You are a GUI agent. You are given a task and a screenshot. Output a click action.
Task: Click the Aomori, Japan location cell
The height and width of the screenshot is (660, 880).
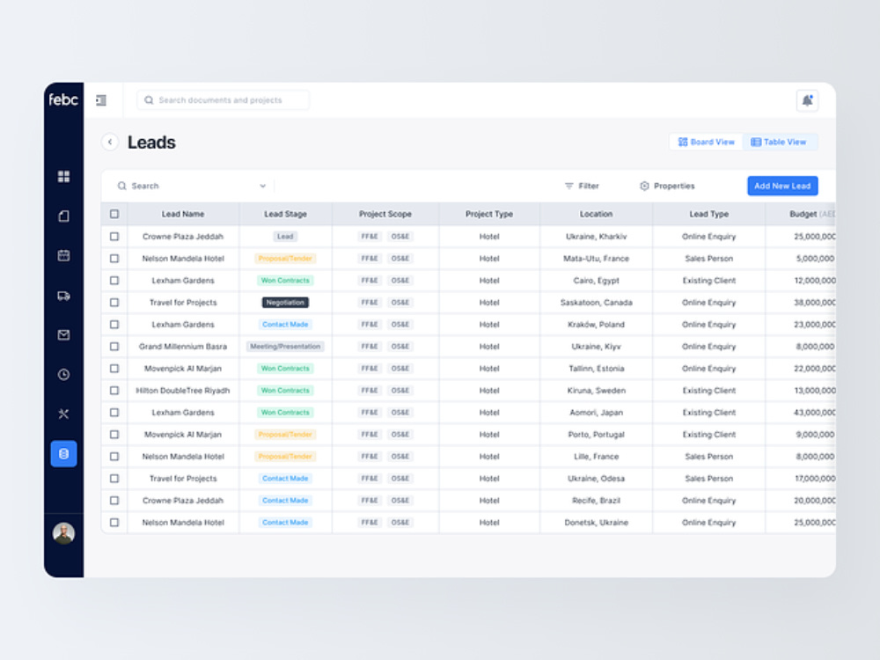(x=596, y=412)
